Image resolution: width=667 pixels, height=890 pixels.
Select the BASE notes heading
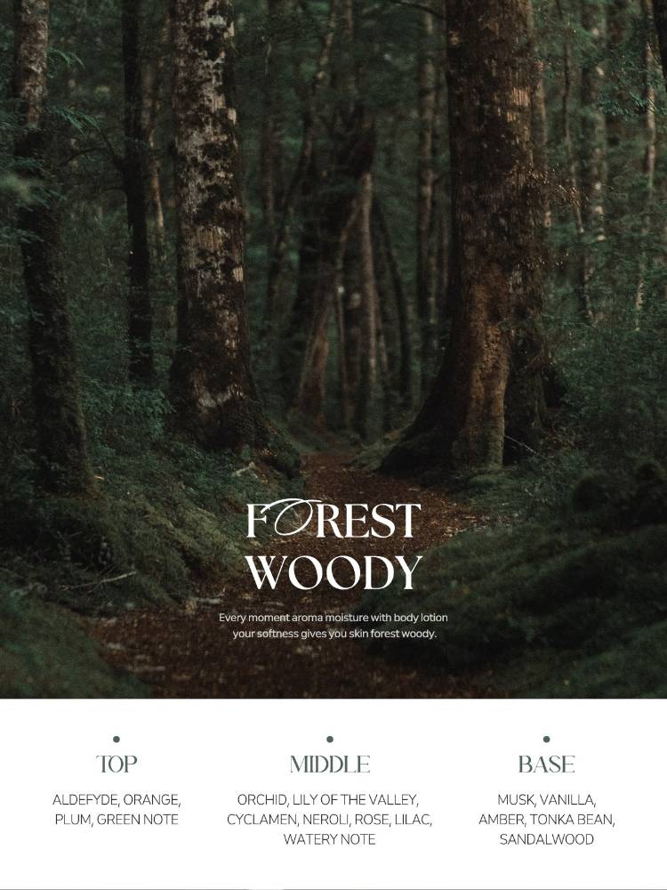point(546,765)
